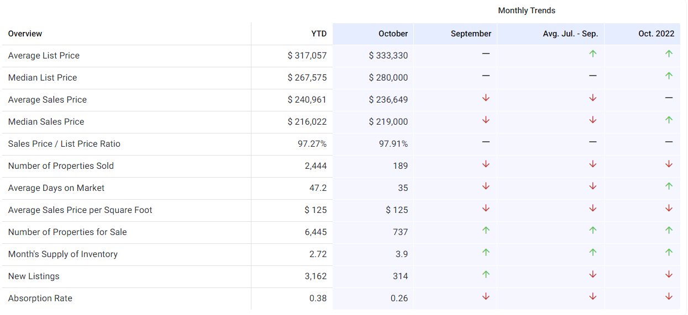Click green up arrow for Properties for Sale September
The image size is (688, 315).
click(x=486, y=231)
